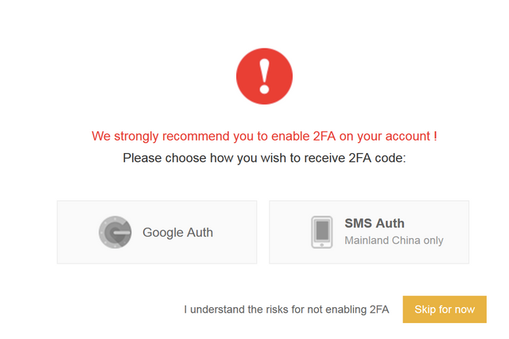The height and width of the screenshot is (339, 509).
Task: Click the Skip for now button
Action: pyautogui.click(x=445, y=309)
